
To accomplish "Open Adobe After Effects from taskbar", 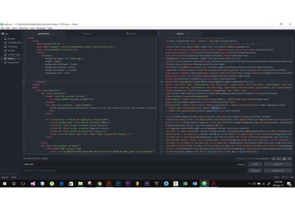I will pyautogui.click(x=147, y=184).
